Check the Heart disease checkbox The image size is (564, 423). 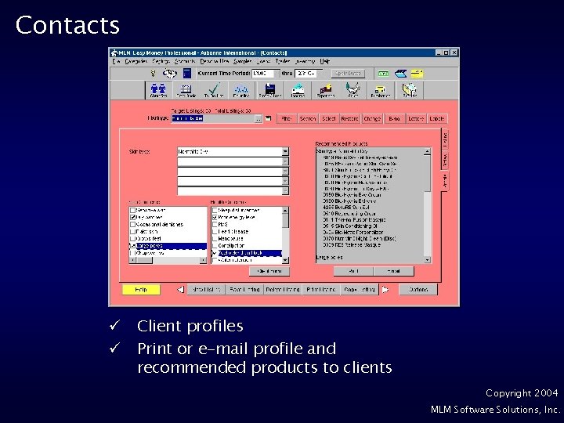click(x=215, y=232)
